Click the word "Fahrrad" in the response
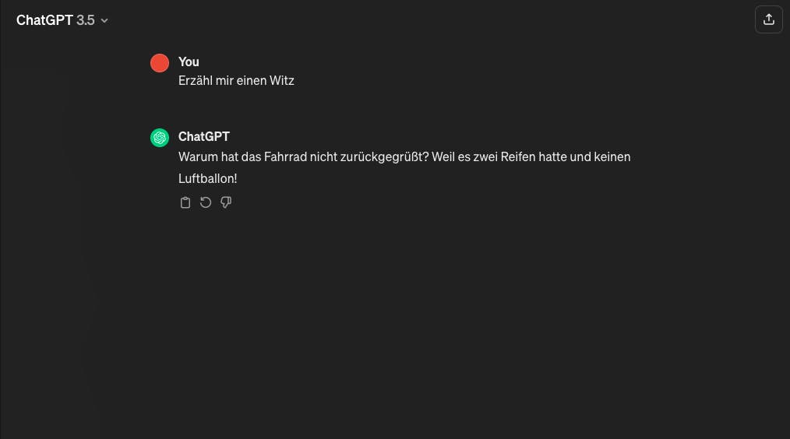 coord(285,157)
